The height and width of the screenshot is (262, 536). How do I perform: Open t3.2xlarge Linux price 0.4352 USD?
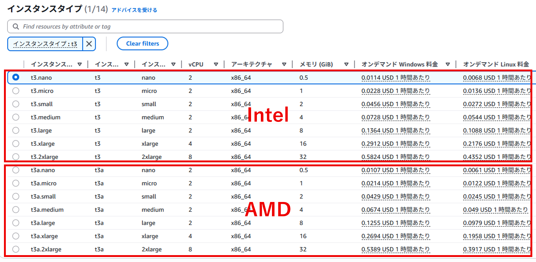(497, 157)
